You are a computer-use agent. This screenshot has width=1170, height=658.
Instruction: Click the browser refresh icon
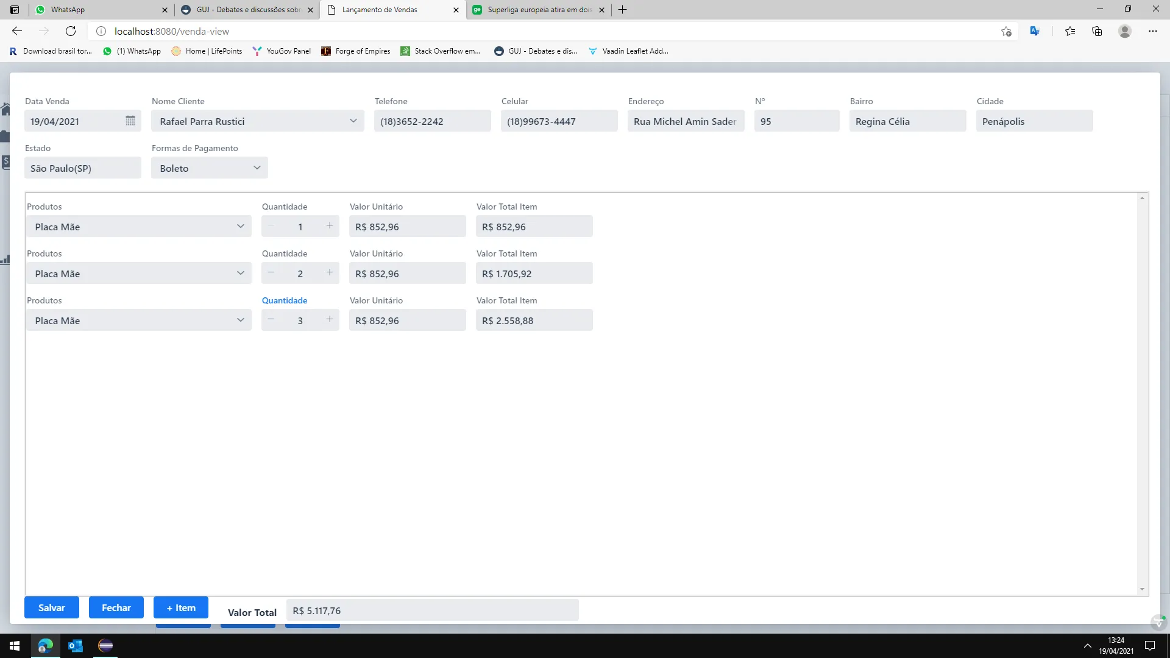(71, 31)
